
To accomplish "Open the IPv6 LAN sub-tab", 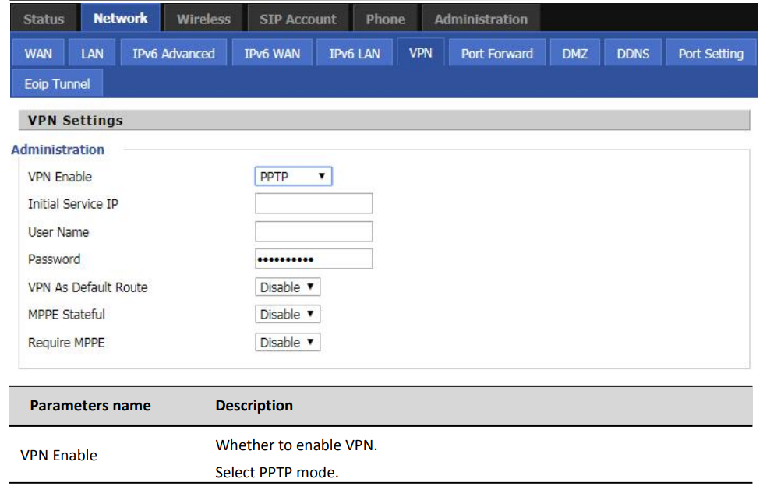I will pyautogui.click(x=355, y=54).
